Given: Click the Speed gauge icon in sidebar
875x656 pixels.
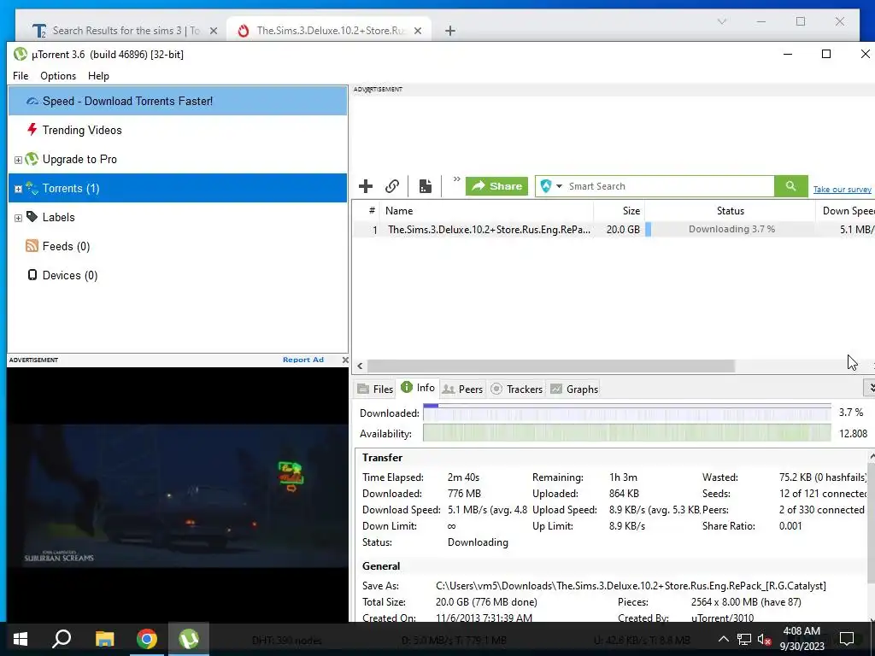Looking at the screenshot, I should (32, 101).
